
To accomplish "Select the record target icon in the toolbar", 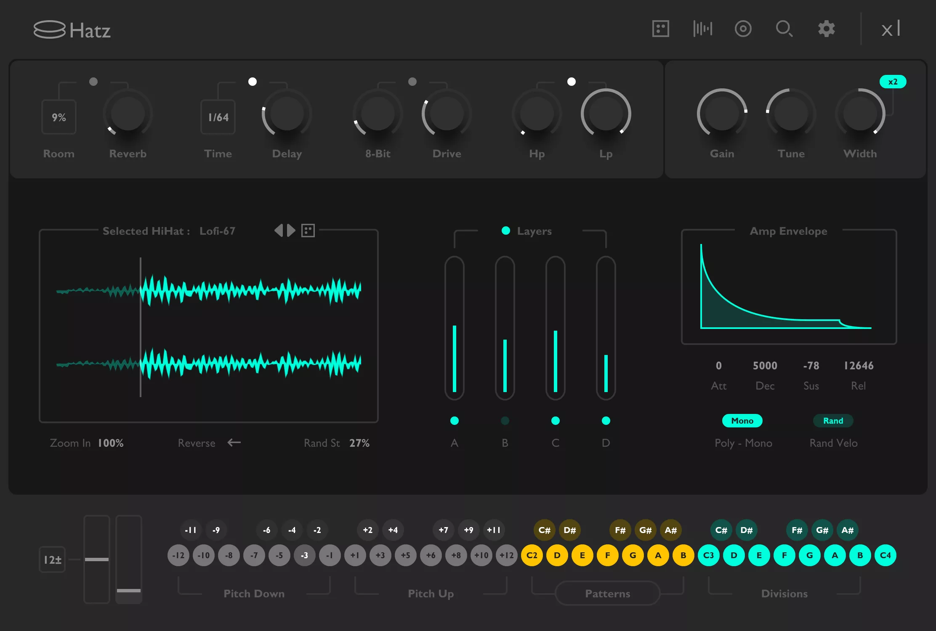I will [x=743, y=29].
